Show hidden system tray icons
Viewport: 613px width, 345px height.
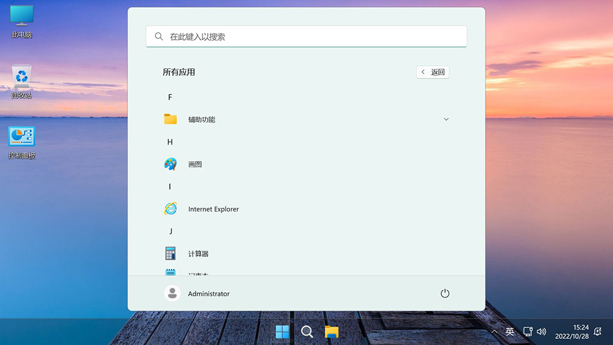tap(495, 332)
